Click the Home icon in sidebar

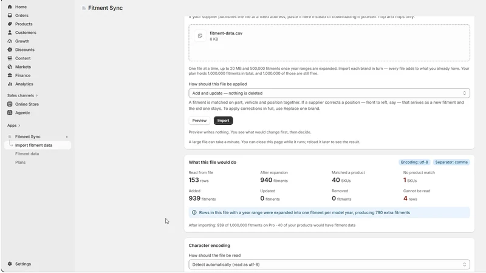(x=10, y=7)
